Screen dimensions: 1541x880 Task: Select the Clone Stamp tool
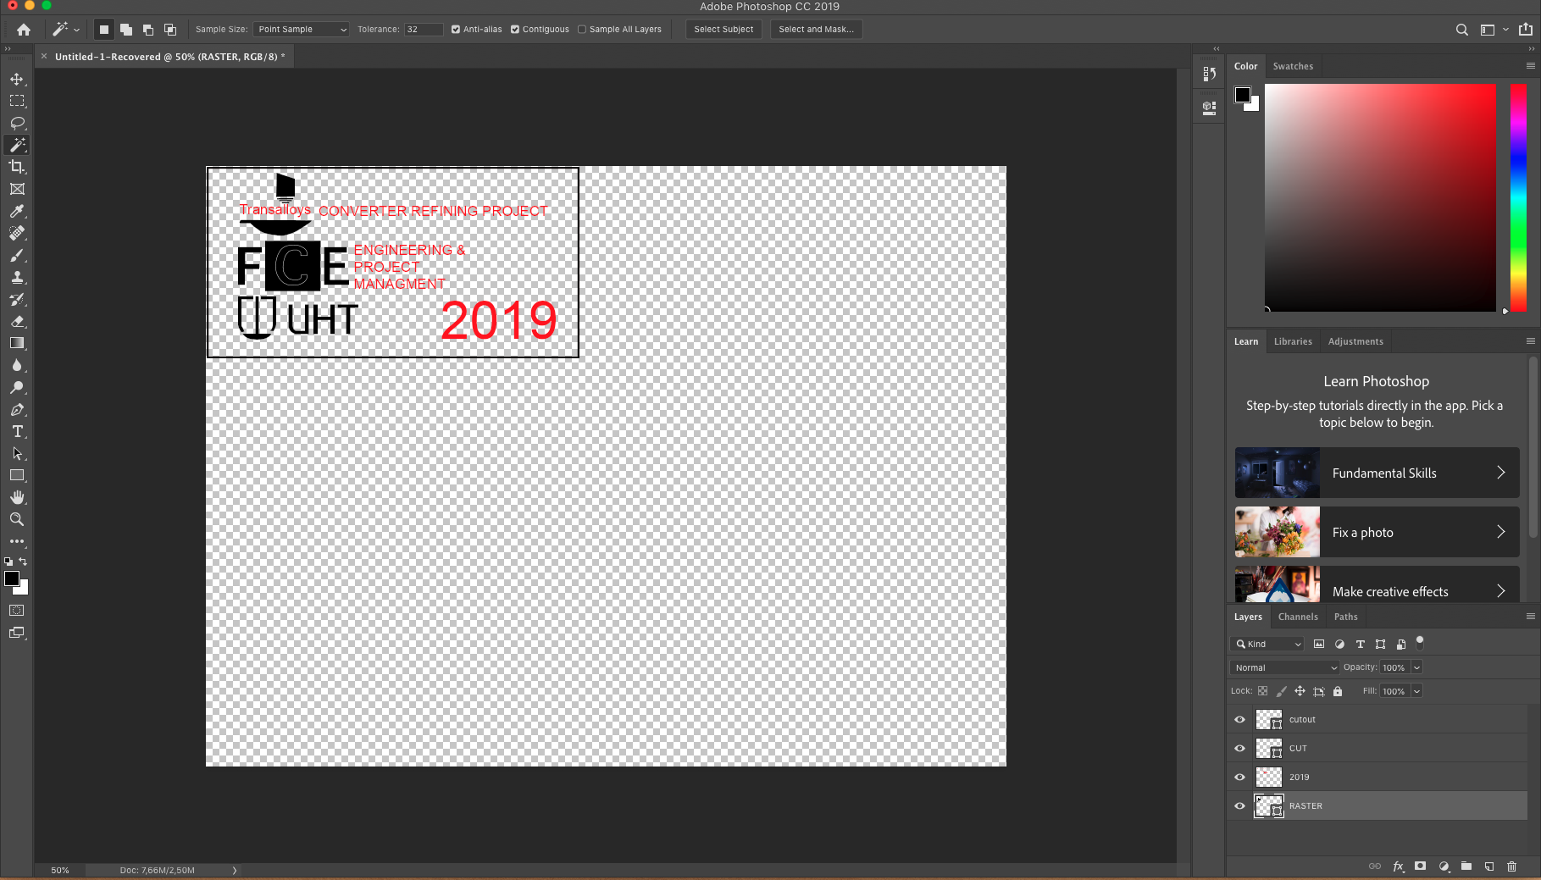(x=17, y=277)
